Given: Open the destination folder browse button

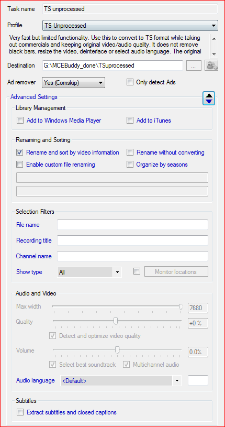Looking at the screenshot, I should pyautogui.click(x=194, y=65).
